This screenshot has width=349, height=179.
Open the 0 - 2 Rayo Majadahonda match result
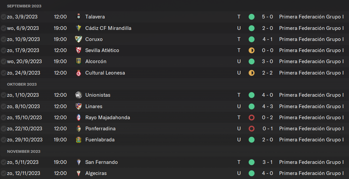[267, 117]
